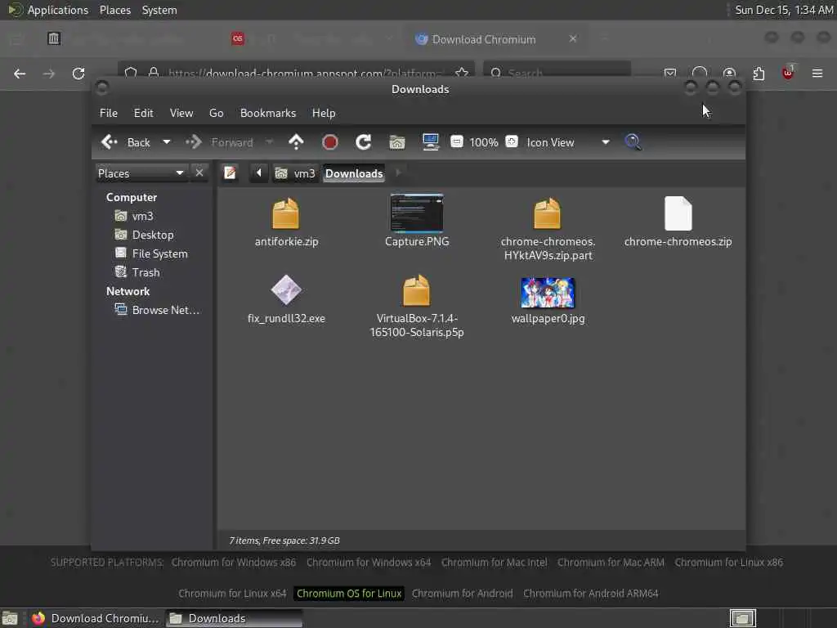Screen dimensions: 837x628
Task: Open File System in the sidebar
Action: click(151, 253)
